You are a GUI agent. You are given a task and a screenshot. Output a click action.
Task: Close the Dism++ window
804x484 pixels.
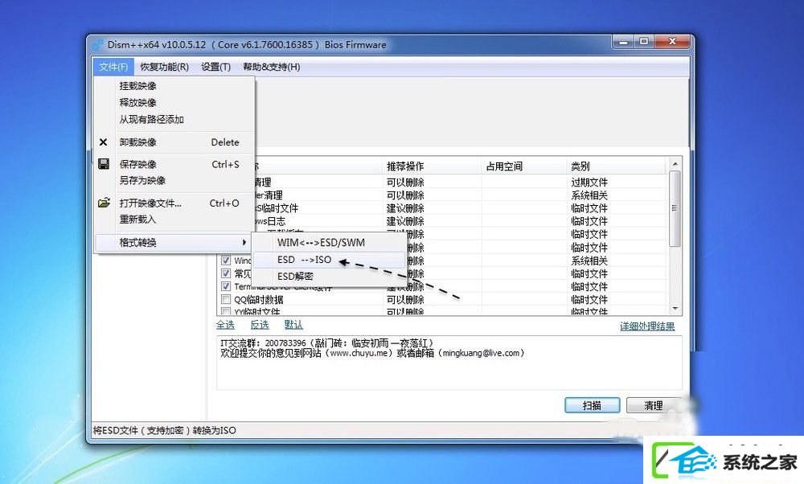pos(672,42)
